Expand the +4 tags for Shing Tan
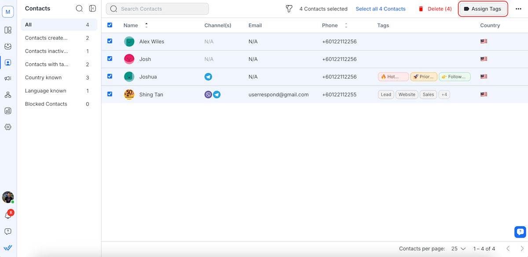 [444, 94]
